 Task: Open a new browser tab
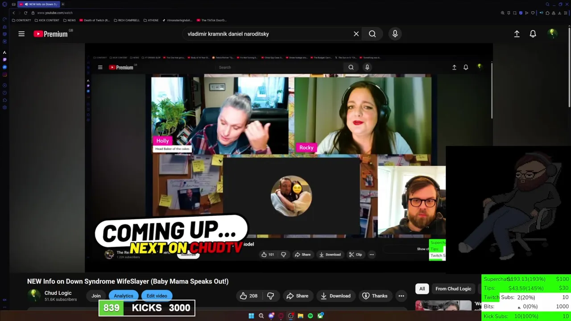coord(63,4)
